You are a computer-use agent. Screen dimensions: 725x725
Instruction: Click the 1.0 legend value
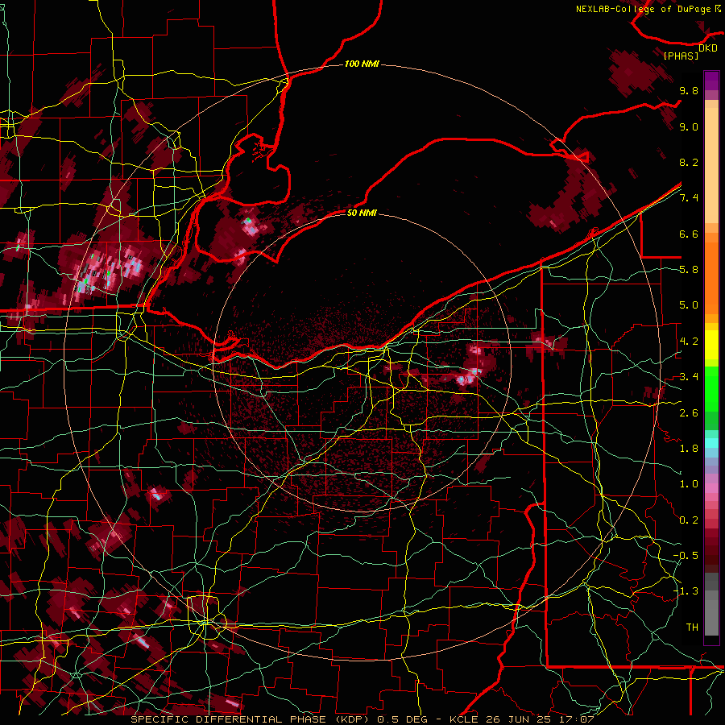(689, 484)
